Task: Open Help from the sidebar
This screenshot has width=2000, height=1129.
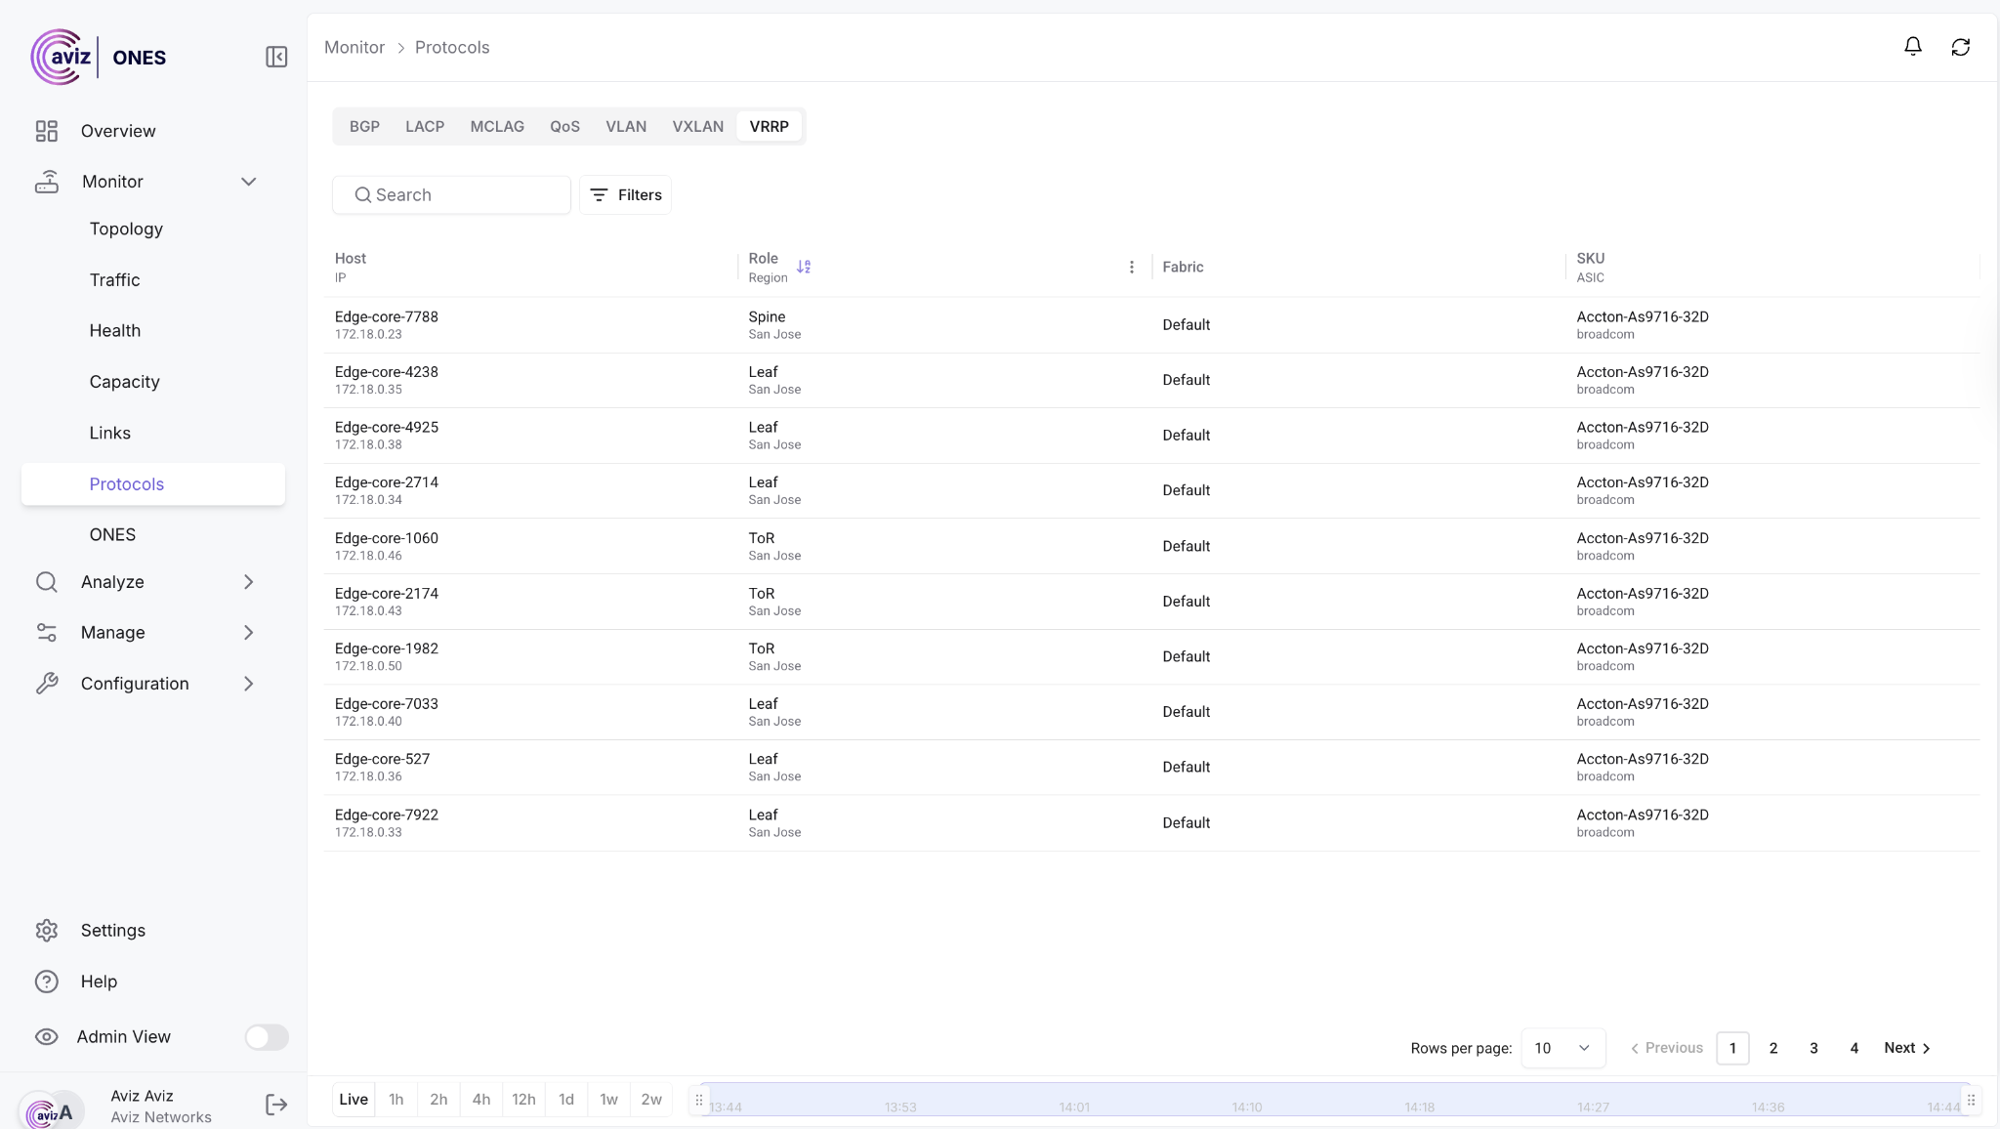Action: (x=98, y=982)
